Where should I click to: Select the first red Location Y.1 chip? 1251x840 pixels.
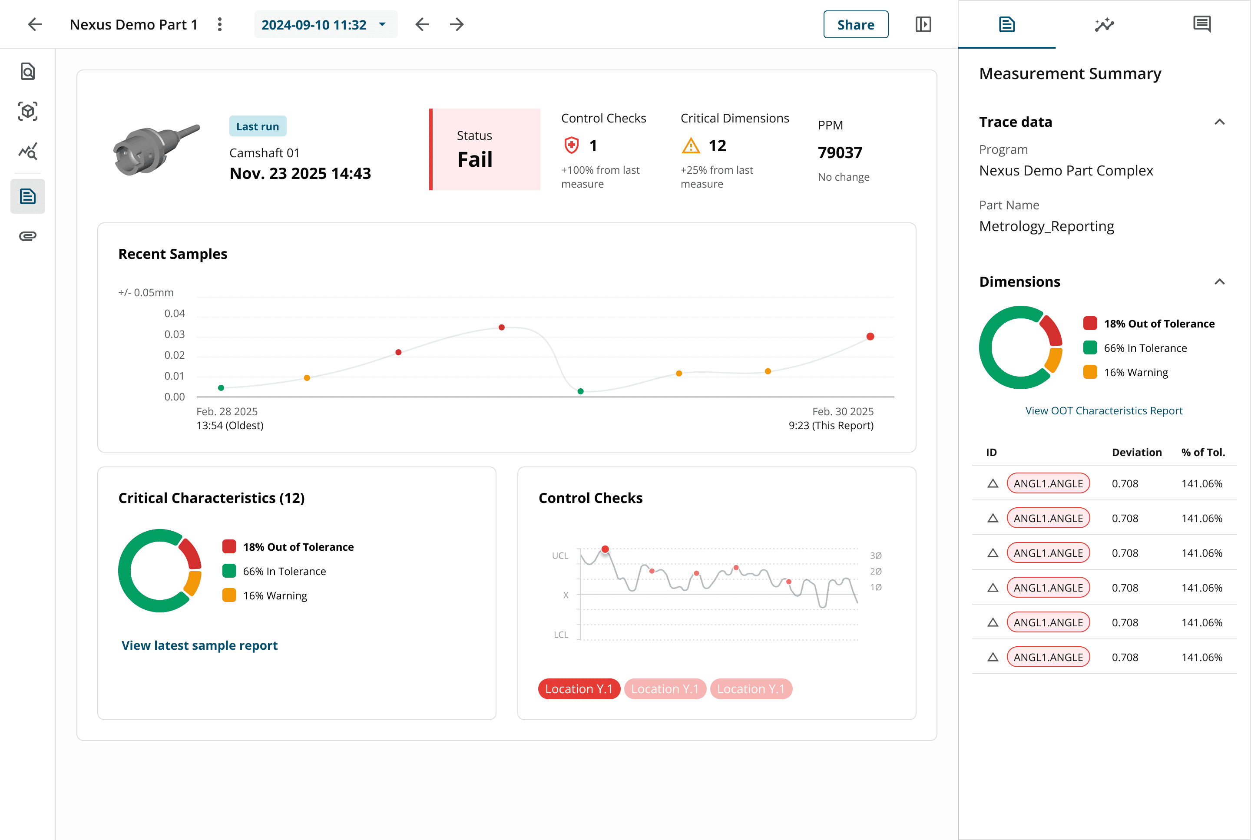(x=579, y=689)
